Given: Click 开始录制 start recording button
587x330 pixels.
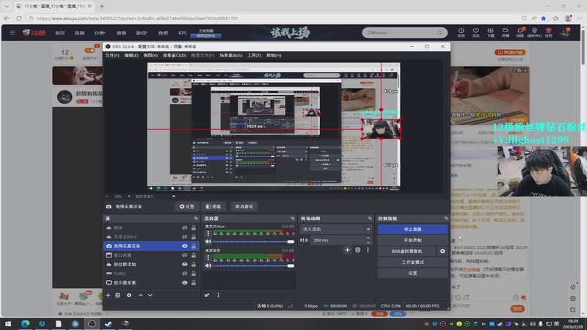Looking at the screenshot, I should [412, 241].
